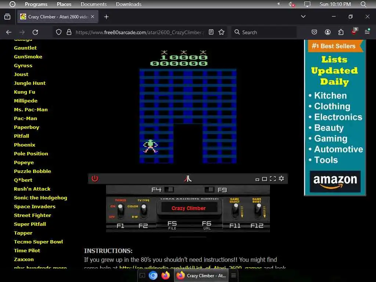
Task: Open the Q*bert game link
Action: [23, 180]
